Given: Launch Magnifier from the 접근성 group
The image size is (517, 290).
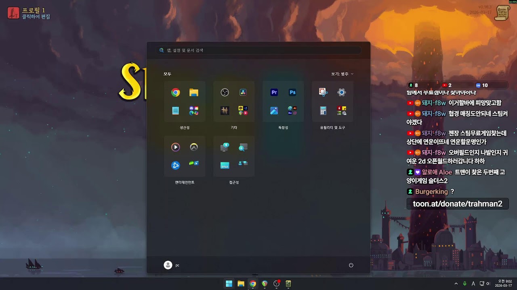Looking at the screenshot, I should 243,147.
